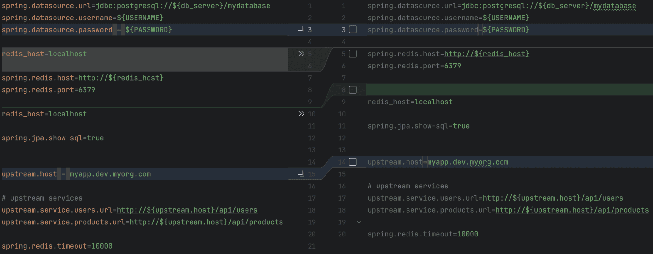Image resolution: width=653 pixels, height=254 pixels.
Task: Click left gutter line number 21
Action: pos(312,246)
